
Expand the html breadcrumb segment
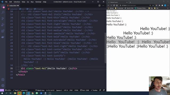pos(22,9)
